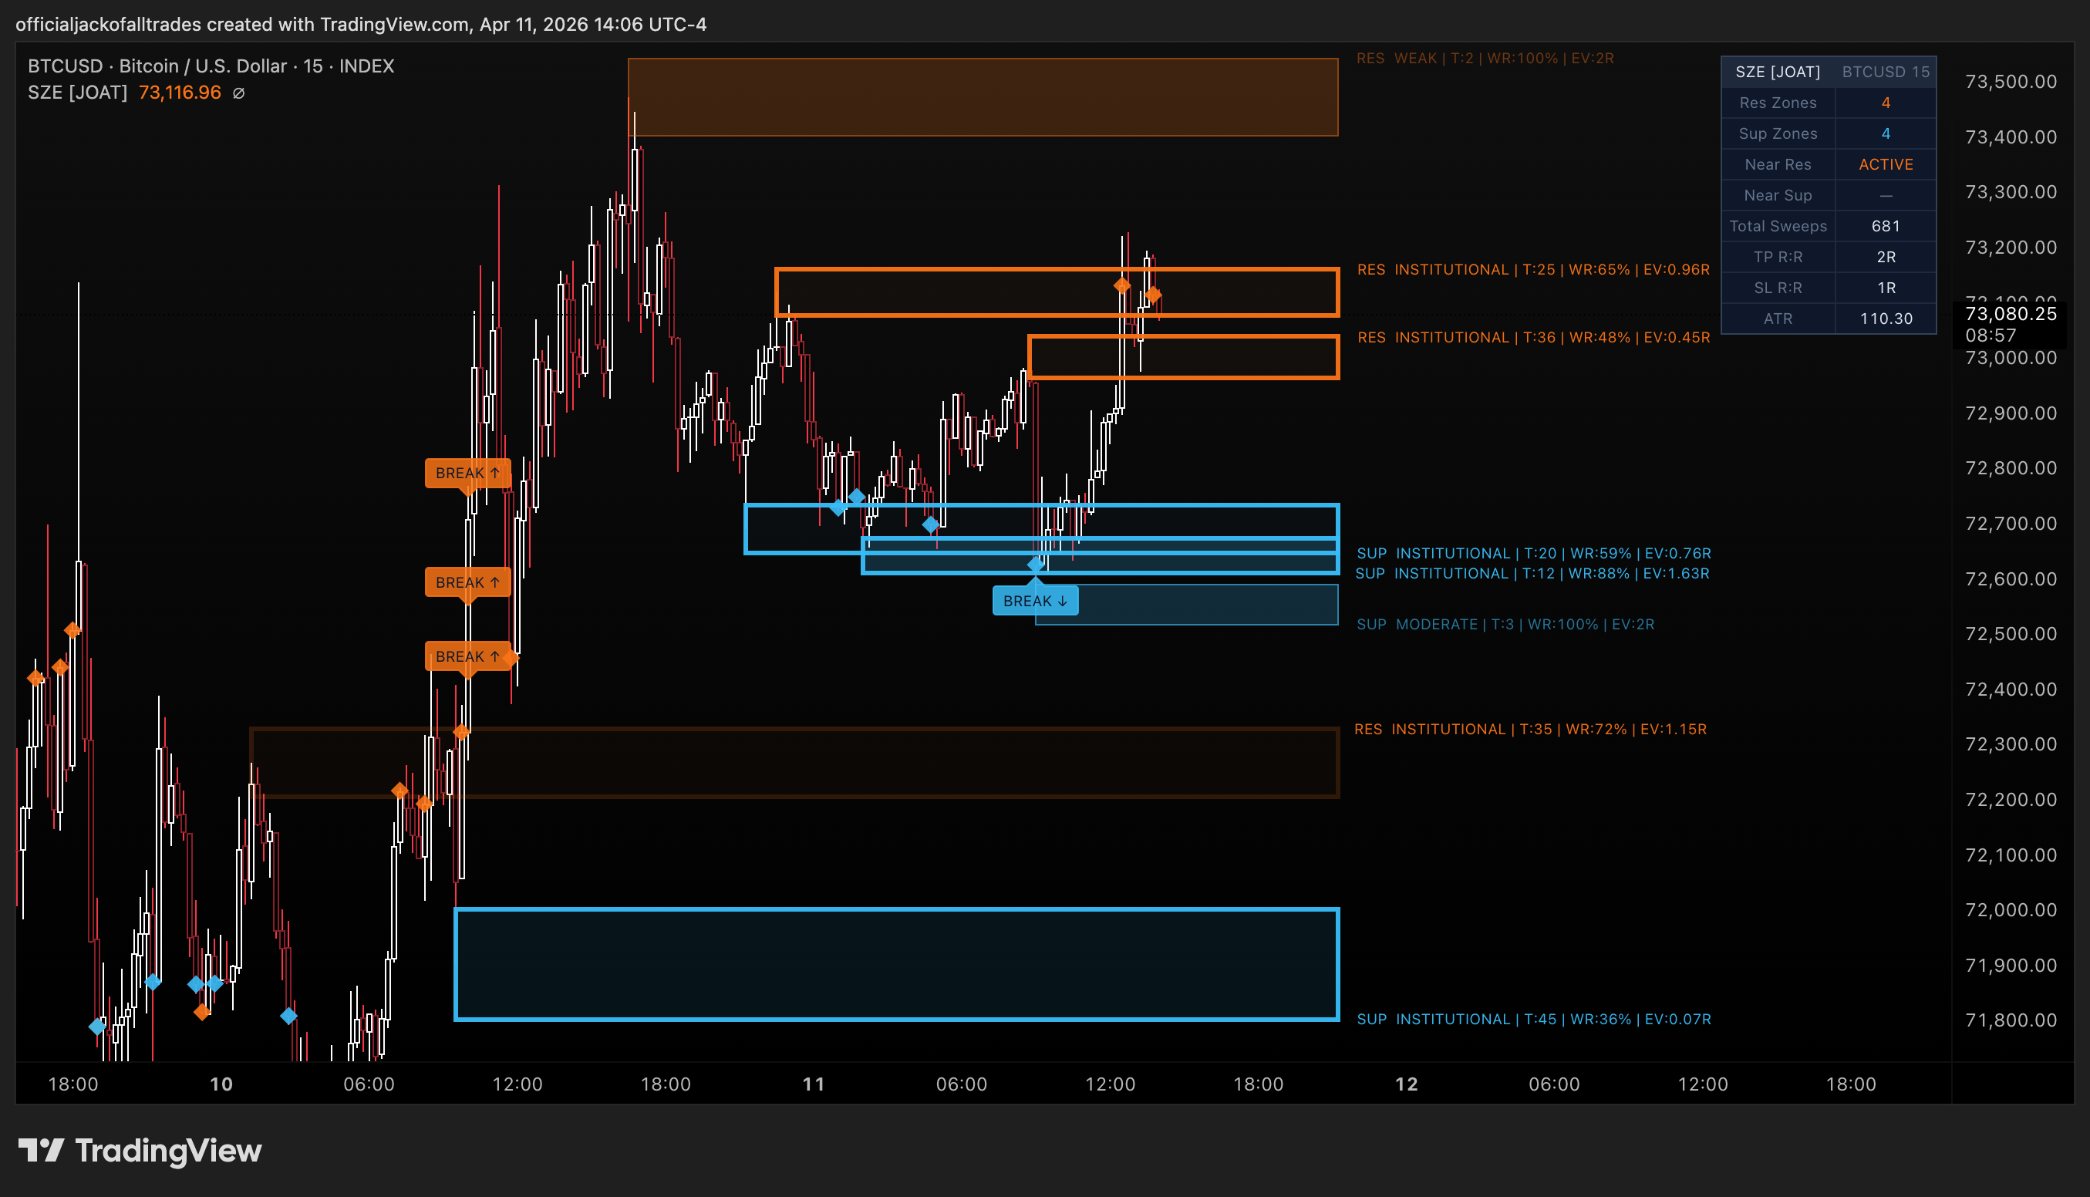The image size is (2090, 1197).
Task: Click the SUP INSTITUTIONAL T:45 WR:36% label
Action: [1534, 1019]
